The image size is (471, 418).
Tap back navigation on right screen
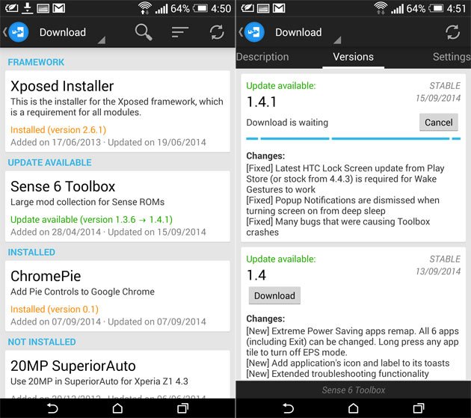(x=288, y=408)
